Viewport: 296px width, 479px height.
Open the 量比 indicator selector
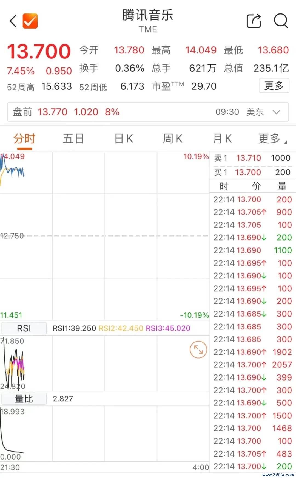coord(24,399)
